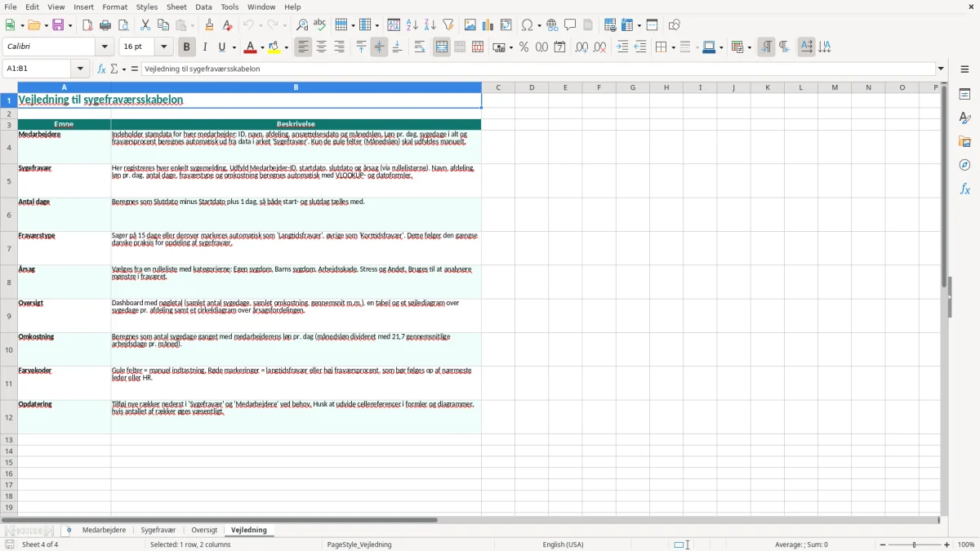The height and width of the screenshot is (551, 980).
Task: Open sidebar Properties panel
Action: coord(964,94)
